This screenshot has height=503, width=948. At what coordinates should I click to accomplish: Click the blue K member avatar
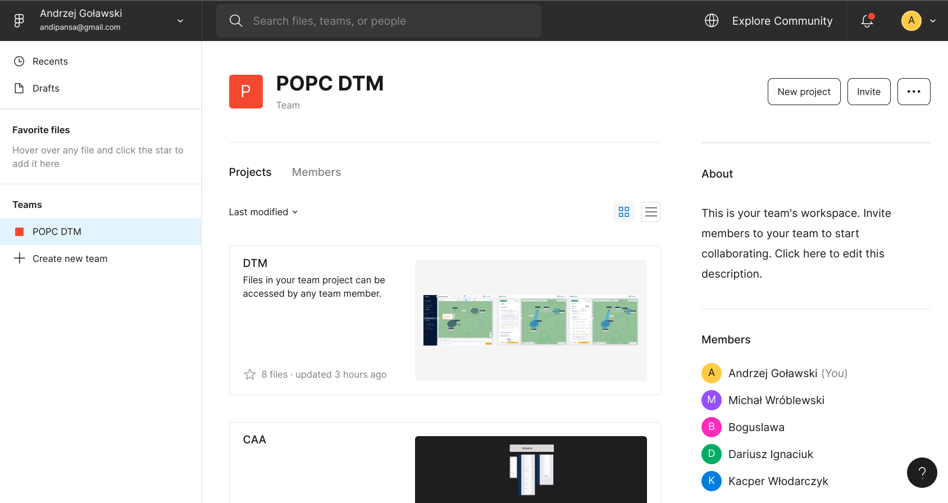[712, 481]
